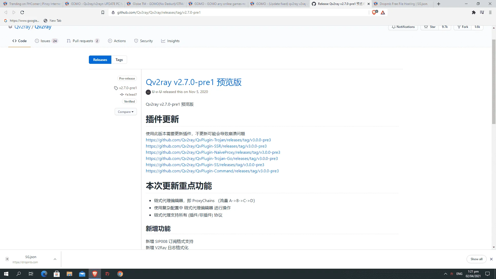Open the QvPlugin-SSR release link
The height and width of the screenshot is (279, 496).
click(x=206, y=146)
